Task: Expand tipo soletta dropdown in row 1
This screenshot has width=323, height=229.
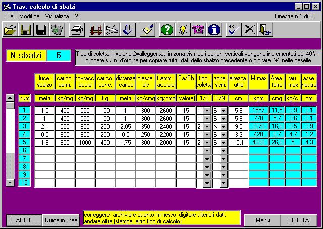Action: 207,110
